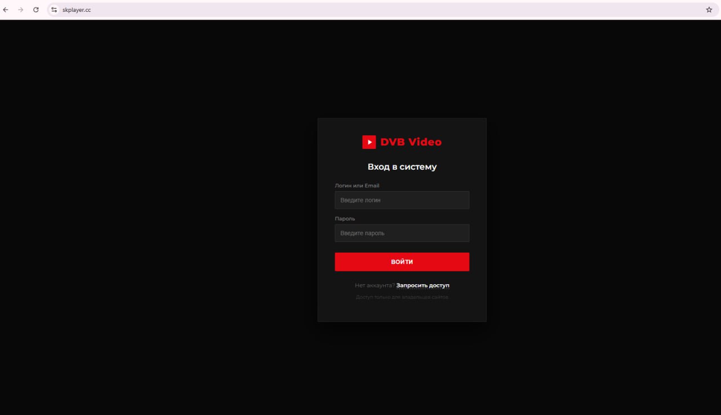Click the browser back arrow
The image size is (721, 415).
[6, 10]
